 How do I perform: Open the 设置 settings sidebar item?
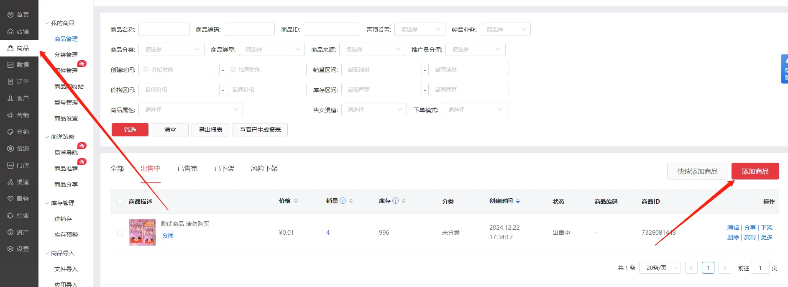point(19,249)
